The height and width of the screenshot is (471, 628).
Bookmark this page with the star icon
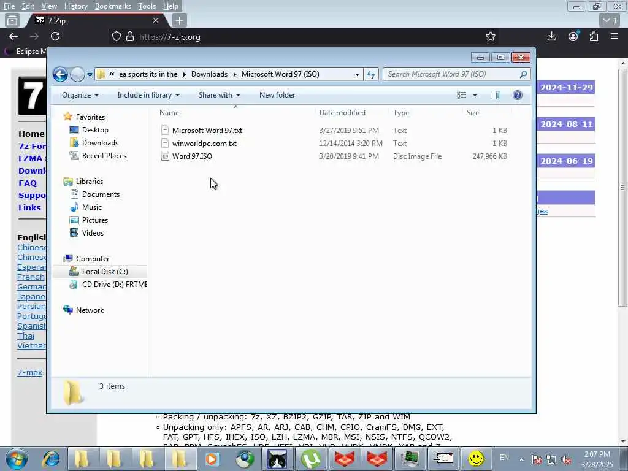(x=490, y=37)
